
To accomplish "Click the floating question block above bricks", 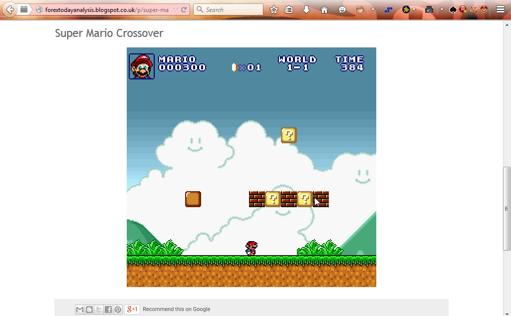I will click(x=289, y=135).
